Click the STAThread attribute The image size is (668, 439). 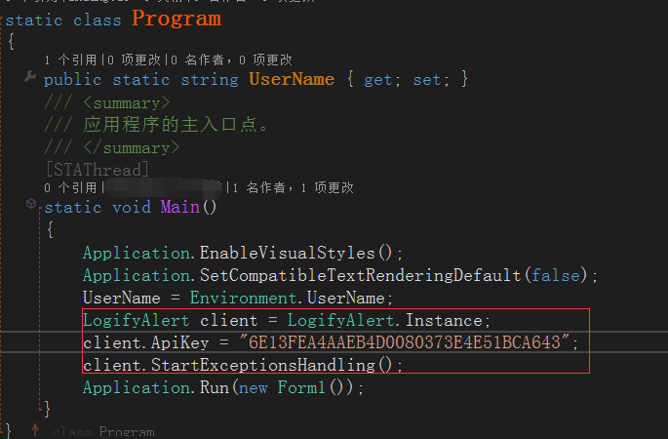point(97,170)
